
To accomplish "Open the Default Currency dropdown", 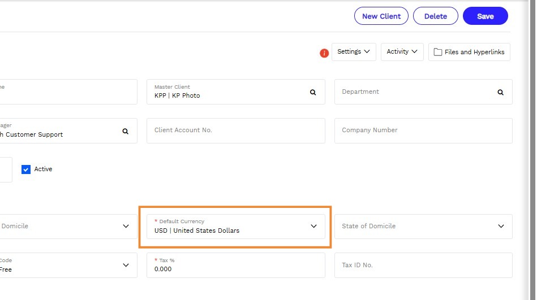I will (235, 227).
